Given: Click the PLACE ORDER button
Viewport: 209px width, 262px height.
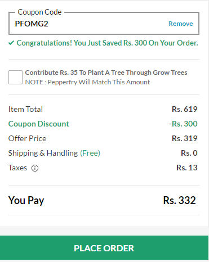Looking at the screenshot, I should (x=104, y=248).
